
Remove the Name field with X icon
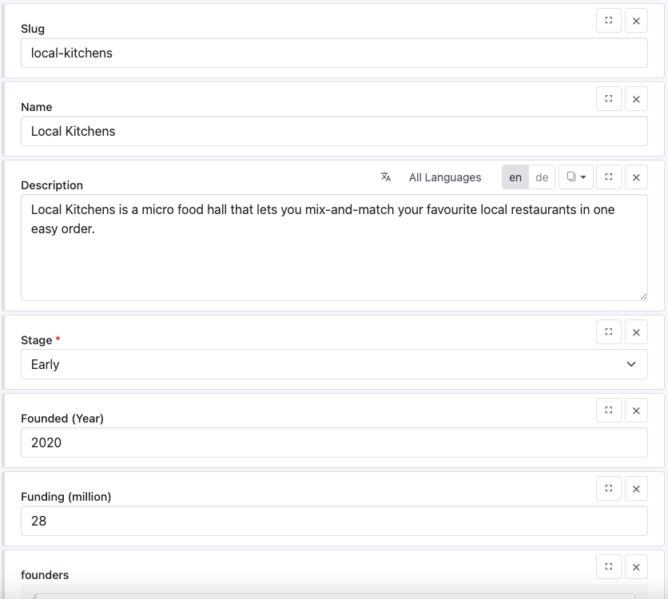click(x=636, y=99)
